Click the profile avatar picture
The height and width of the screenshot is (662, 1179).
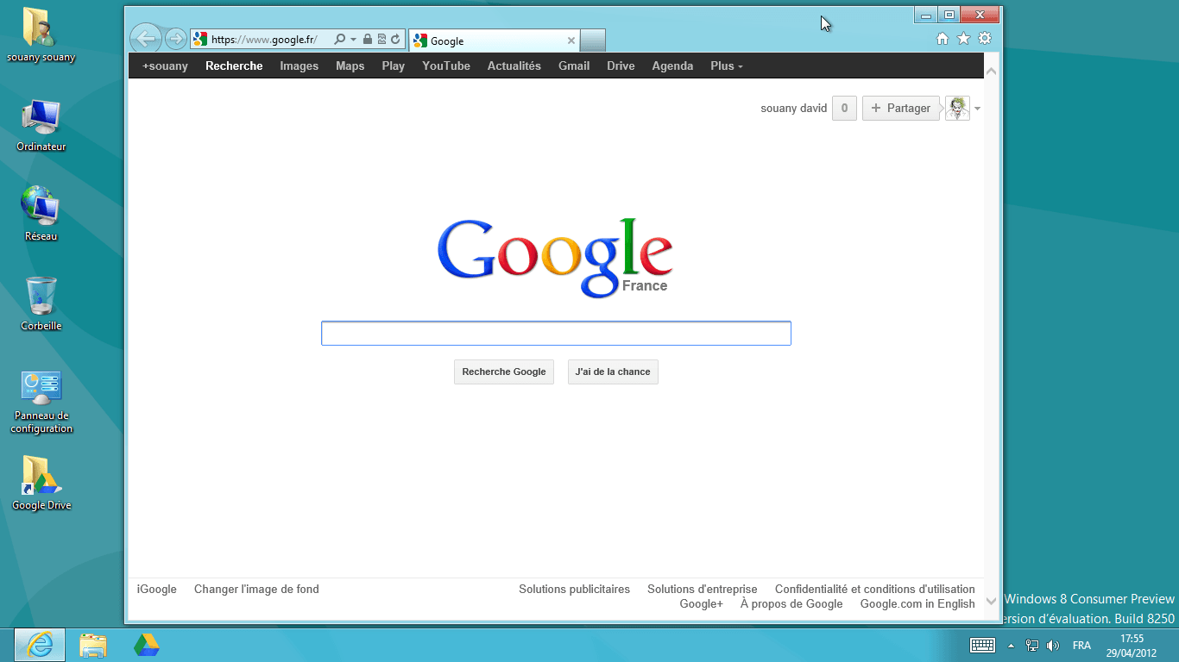coord(957,109)
